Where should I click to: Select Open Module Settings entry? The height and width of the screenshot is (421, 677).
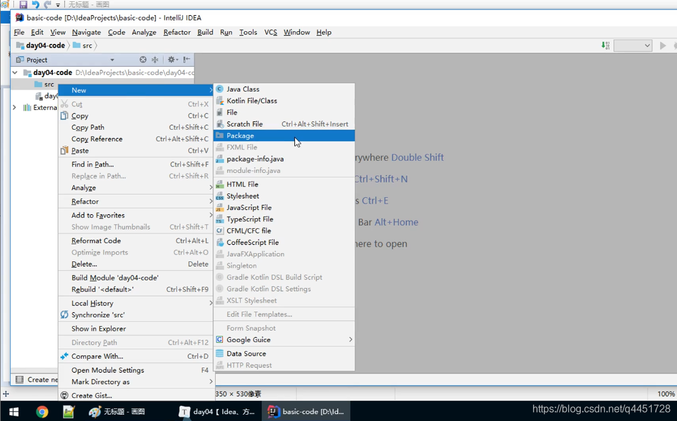pos(136,371)
